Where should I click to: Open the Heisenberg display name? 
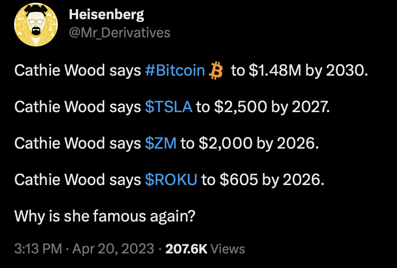point(107,15)
